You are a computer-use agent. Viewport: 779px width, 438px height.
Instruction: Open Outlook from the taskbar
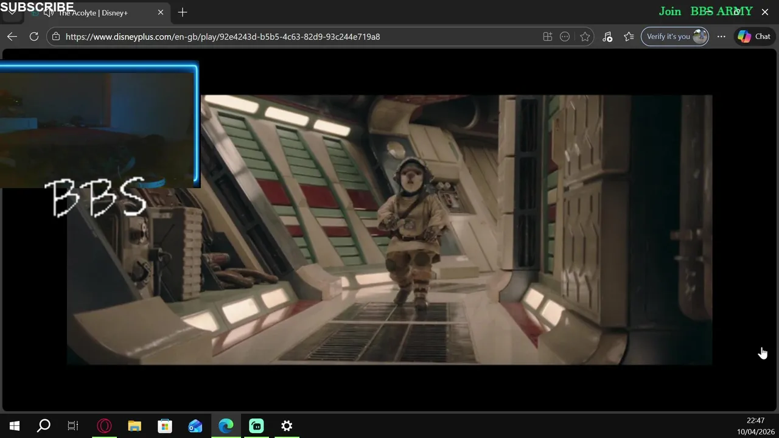click(x=195, y=426)
